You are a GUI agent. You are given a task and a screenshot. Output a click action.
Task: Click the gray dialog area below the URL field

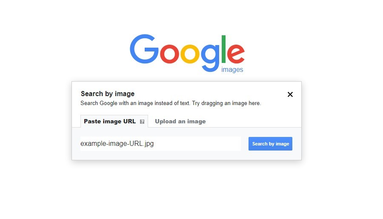pyautogui.click(x=170, y=155)
